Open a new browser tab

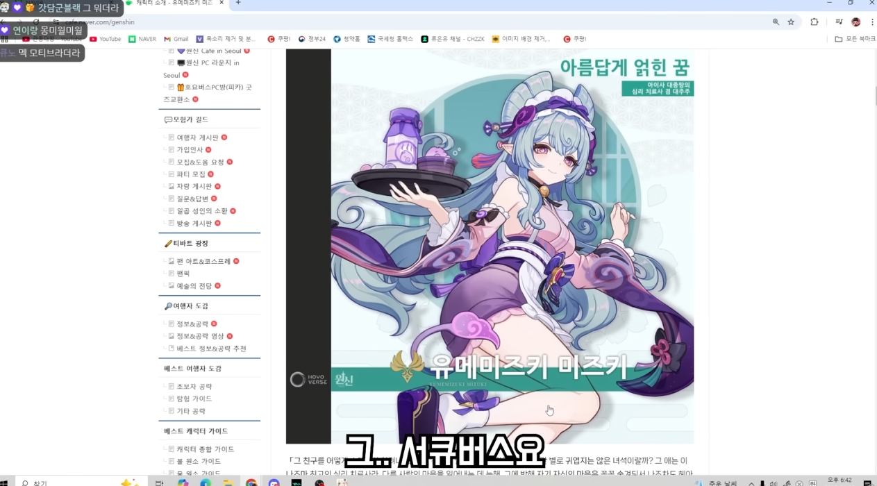click(x=238, y=3)
